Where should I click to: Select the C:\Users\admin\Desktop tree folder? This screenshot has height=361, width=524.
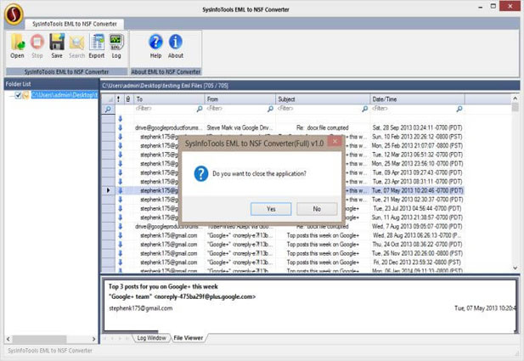pyautogui.click(x=65, y=95)
